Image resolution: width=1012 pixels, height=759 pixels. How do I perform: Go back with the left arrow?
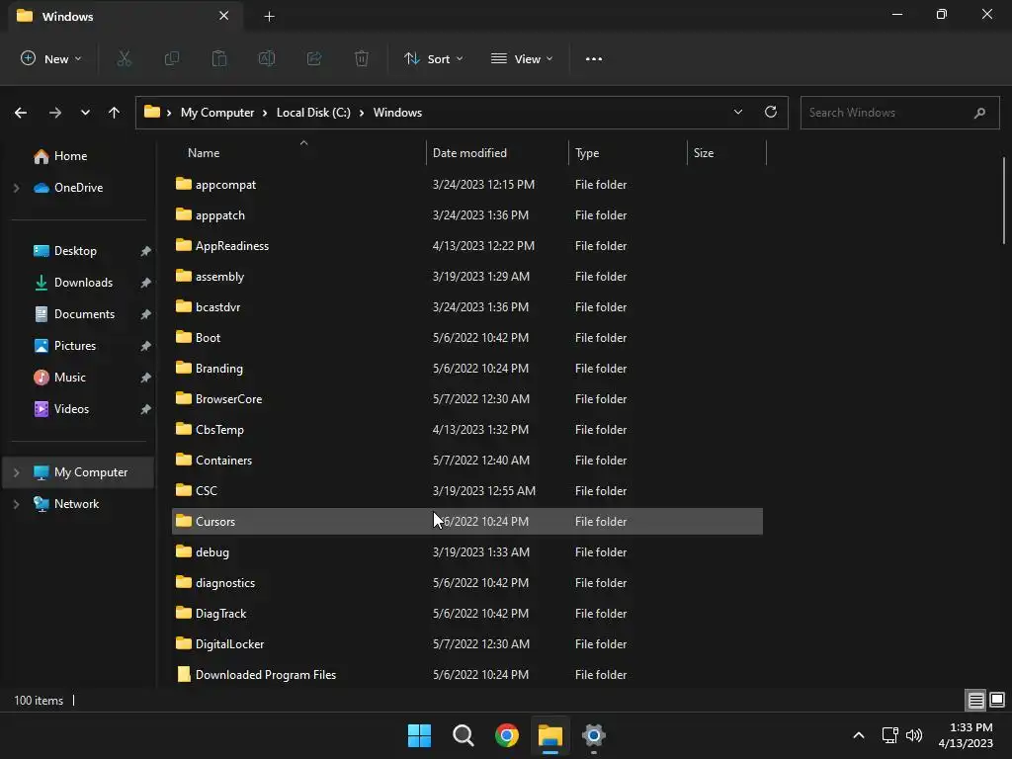coord(21,113)
